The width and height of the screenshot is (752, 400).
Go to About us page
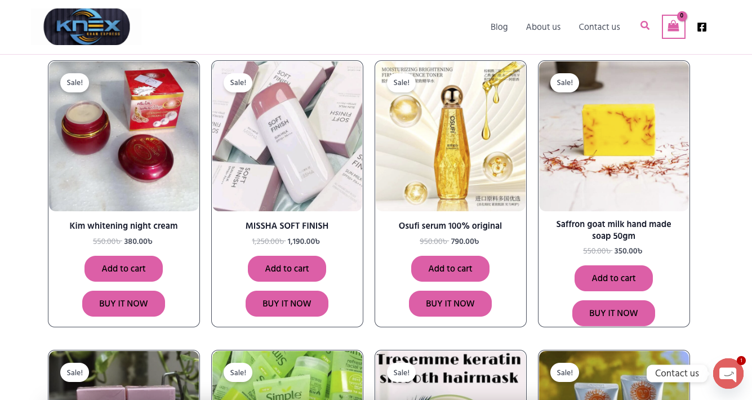(543, 27)
